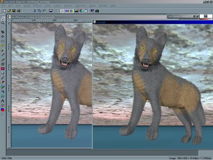Open the Window menu

click(x=103, y=6)
